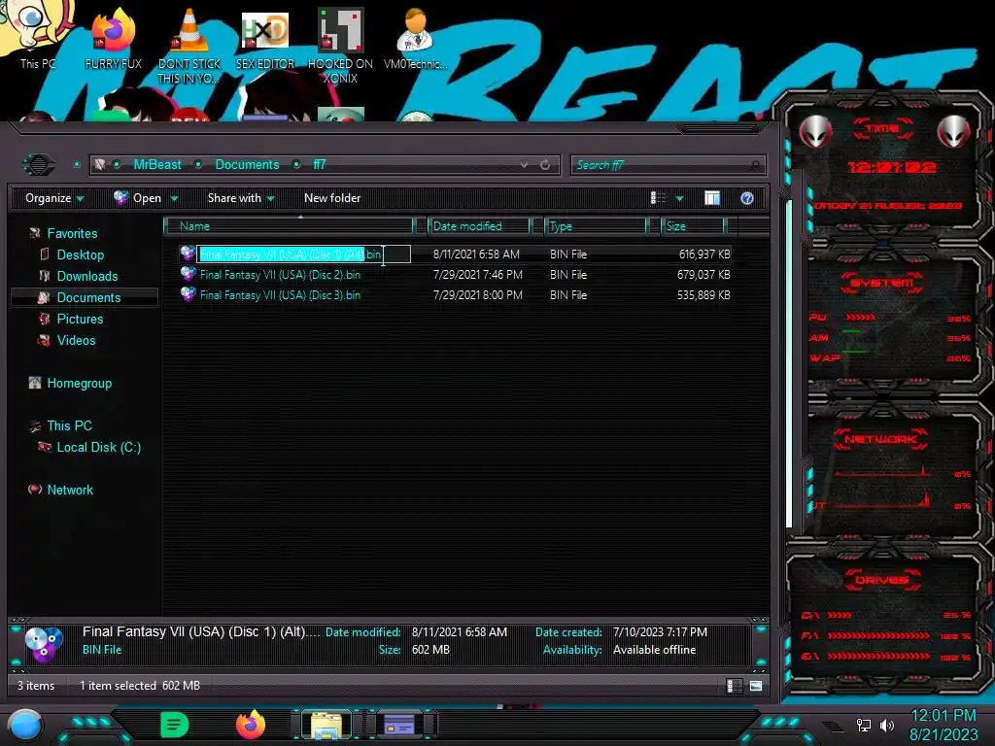Click the Disc 2 file disc icon
This screenshot has width=995, height=746.
(x=188, y=274)
